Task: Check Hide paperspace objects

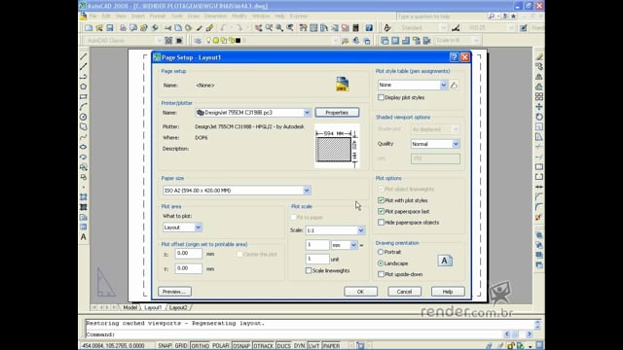Action: click(381, 223)
